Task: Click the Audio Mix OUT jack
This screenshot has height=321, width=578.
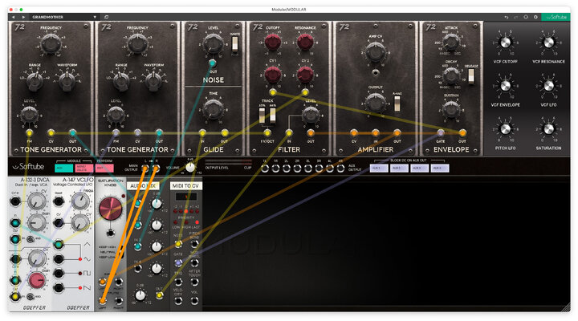Action: click(159, 295)
